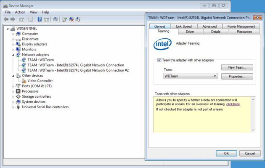Click the Show/Hide Console Tree toolbar icon
This screenshot has height=168, width=265.
tap(21, 19)
